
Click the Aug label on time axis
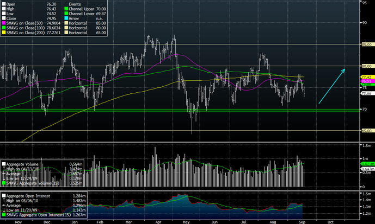[273, 222]
